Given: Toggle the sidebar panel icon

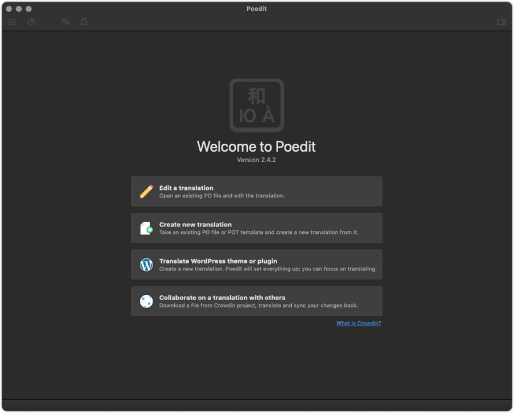Looking at the screenshot, I should tap(501, 22).
